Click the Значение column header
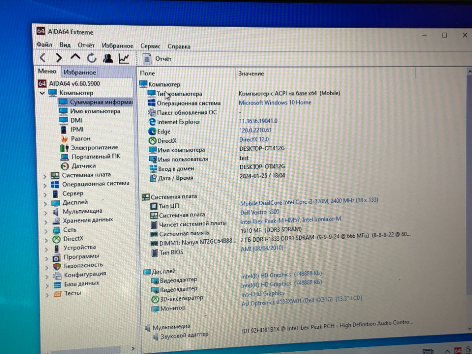 click(251, 73)
